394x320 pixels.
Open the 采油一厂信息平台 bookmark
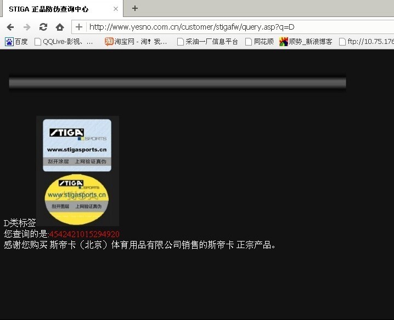pos(207,42)
